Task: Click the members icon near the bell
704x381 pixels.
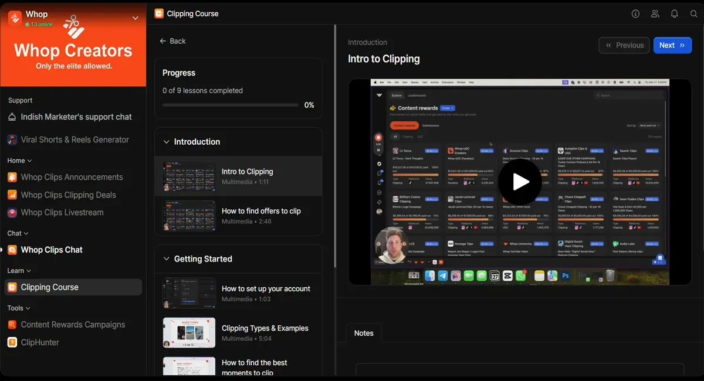Action: [655, 13]
